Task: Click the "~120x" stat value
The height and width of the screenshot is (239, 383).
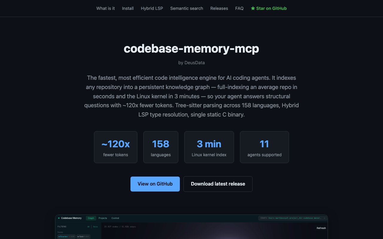Action: 115,144
